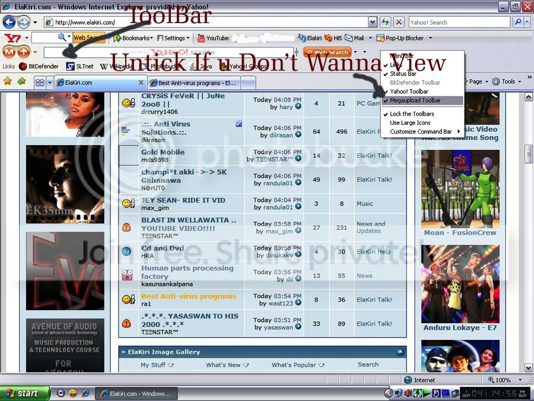Open the Tools gear menu
The height and width of the screenshot is (401, 534).
[507, 81]
